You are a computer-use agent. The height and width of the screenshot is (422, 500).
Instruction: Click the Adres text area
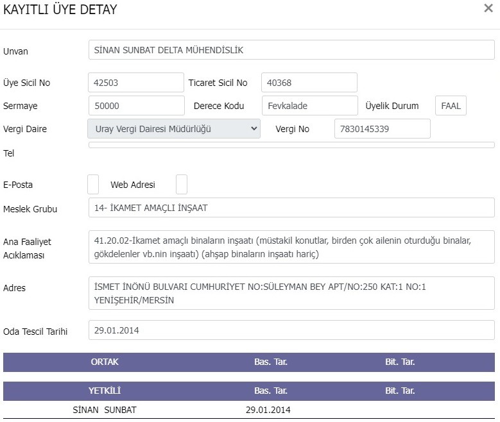pyautogui.click(x=291, y=293)
